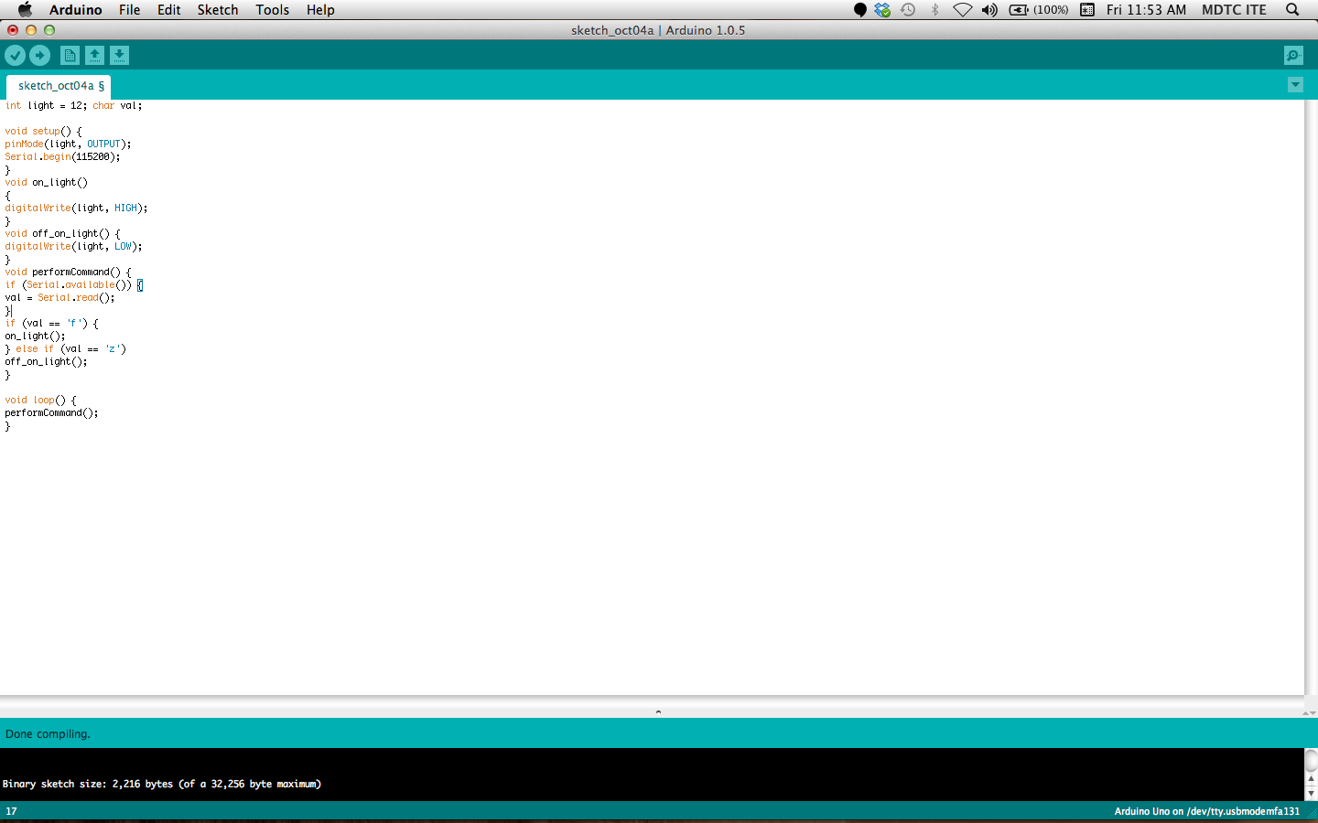Click the 'void loop() {' line
The height and width of the screenshot is (823, 1318).
point(40,401)
